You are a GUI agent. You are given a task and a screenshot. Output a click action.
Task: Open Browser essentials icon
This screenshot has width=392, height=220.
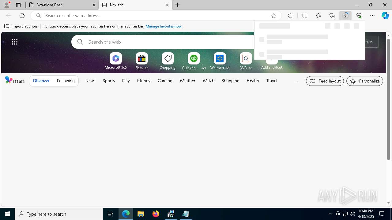pyautogui.click(x=359, y=16)
